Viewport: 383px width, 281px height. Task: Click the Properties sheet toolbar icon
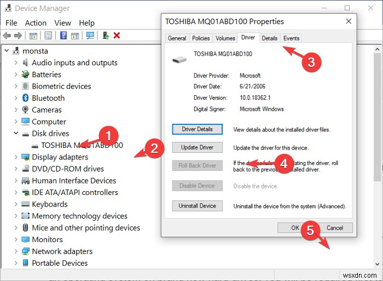[48, 36]
